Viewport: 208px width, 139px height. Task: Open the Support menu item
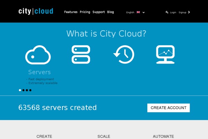(98, 12)
